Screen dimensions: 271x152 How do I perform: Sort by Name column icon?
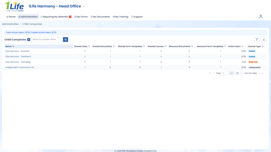pos(13,46)
